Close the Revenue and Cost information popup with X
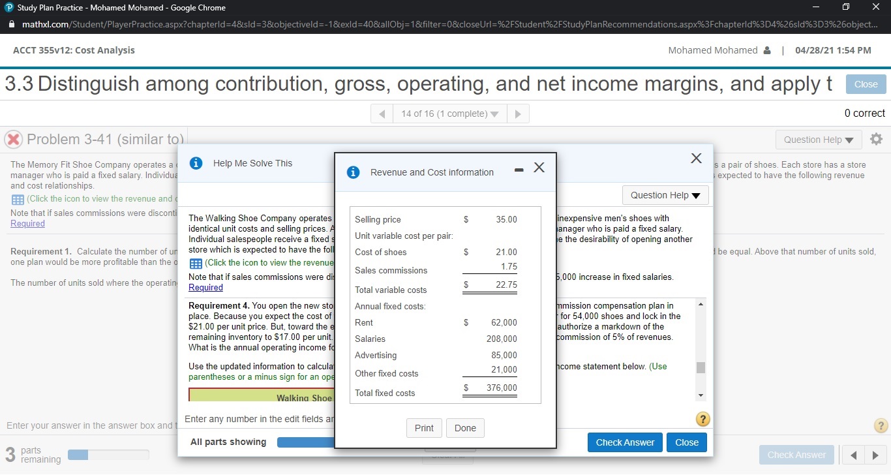Image resolution: width=891 pixels, height=475 pixels. (x=539, y=168)
